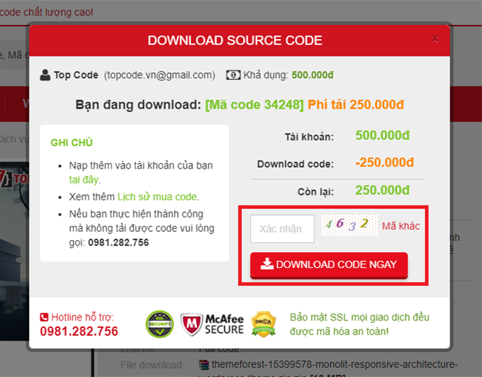Click the Mã code 34248 text
The height and width of the screenshot is (377, 482).
click(x=255, y=105)
